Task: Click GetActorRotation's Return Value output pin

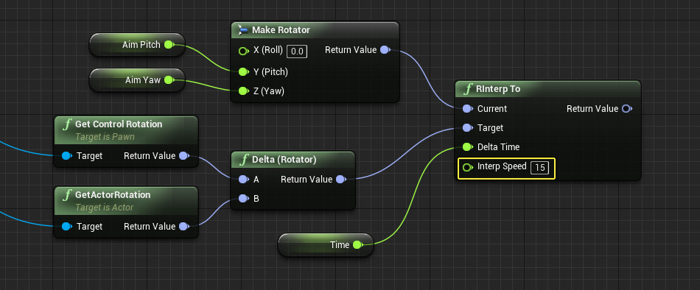Action: click(184, 226)
